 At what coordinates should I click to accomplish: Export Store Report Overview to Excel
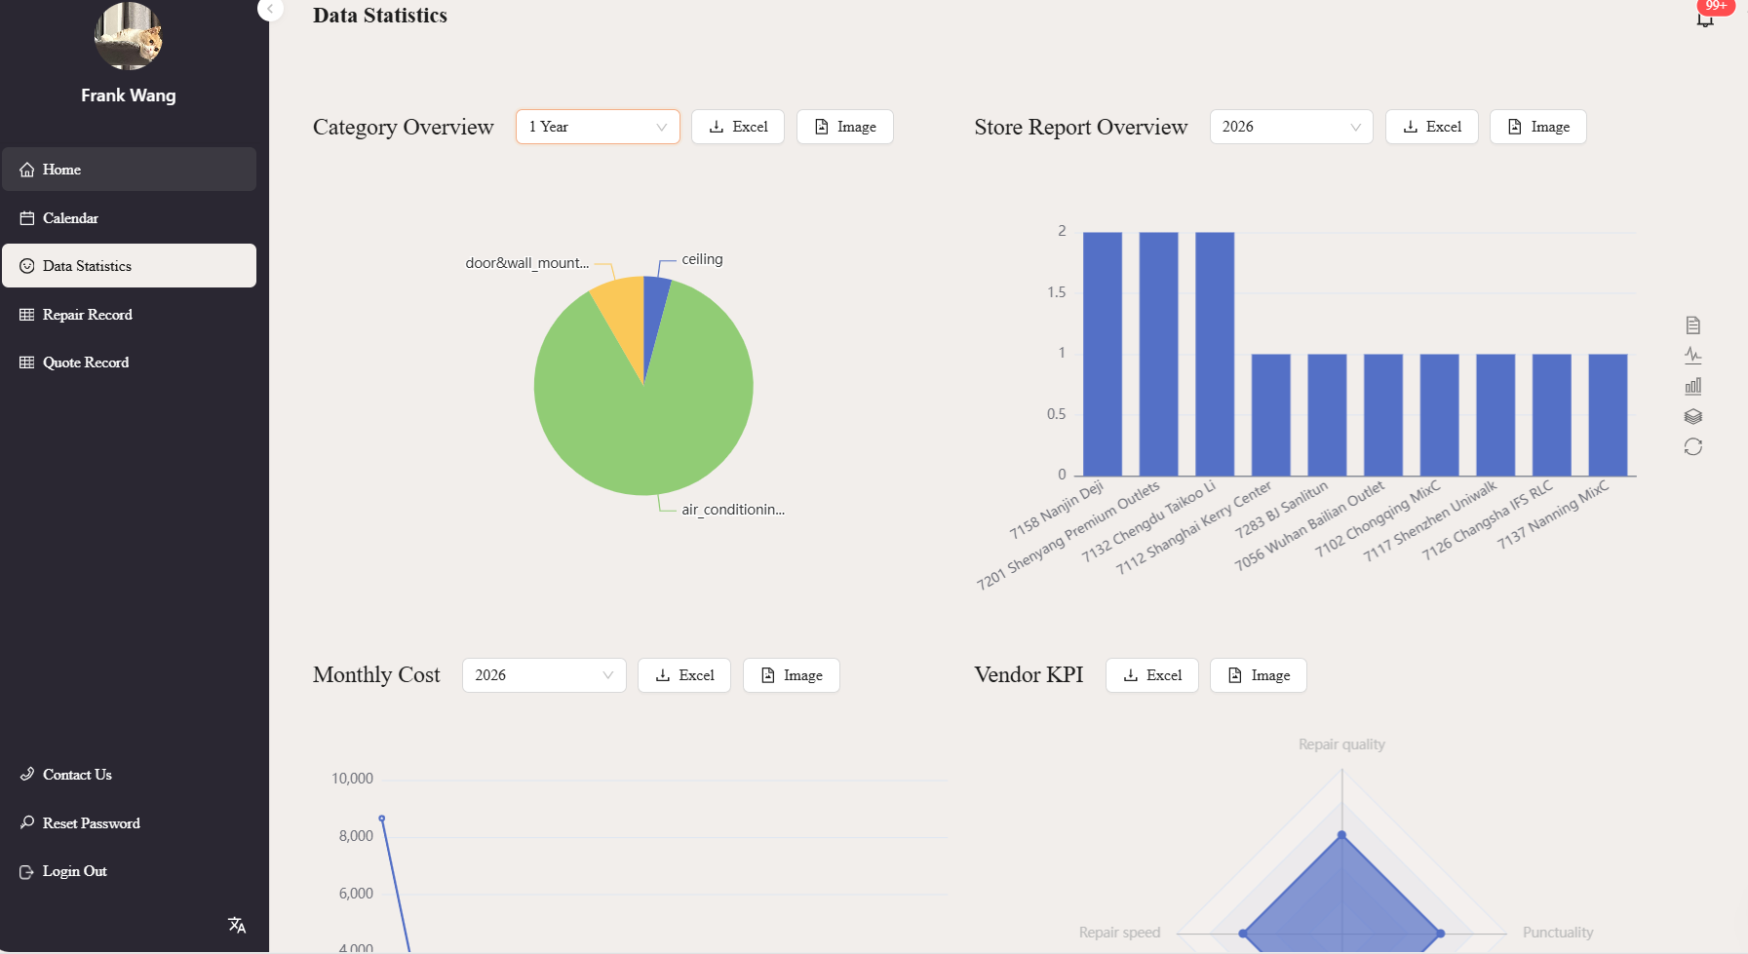click(1432, 127)
